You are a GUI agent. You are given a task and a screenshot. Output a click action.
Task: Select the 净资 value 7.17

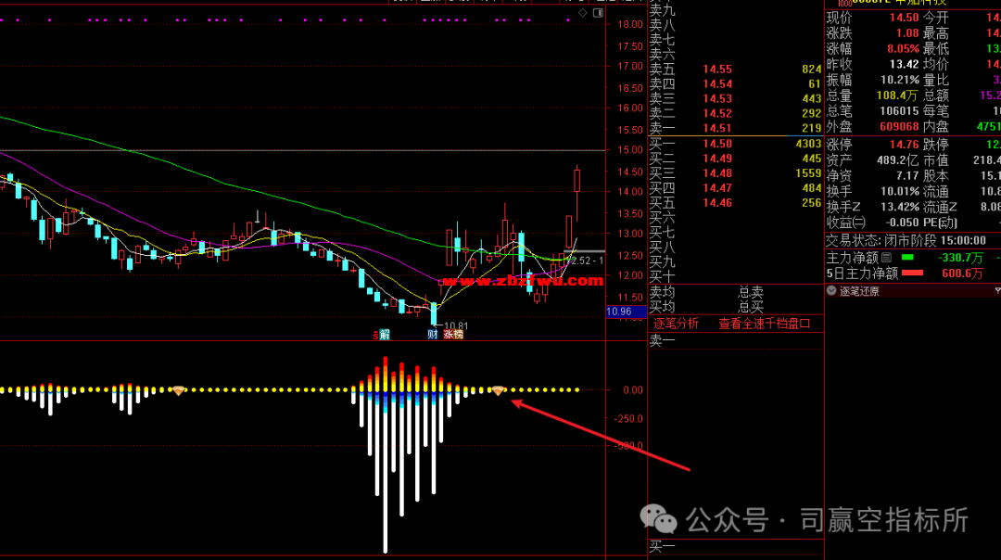point(907,175)
